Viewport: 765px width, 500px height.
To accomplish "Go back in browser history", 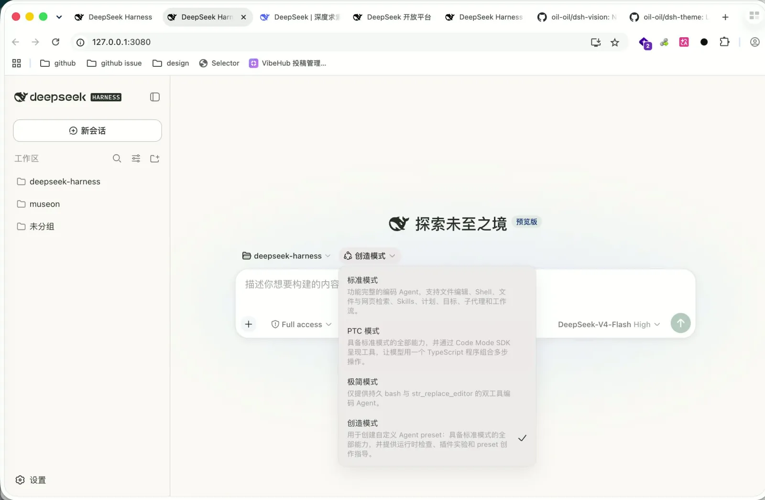I will pos(15,42).
